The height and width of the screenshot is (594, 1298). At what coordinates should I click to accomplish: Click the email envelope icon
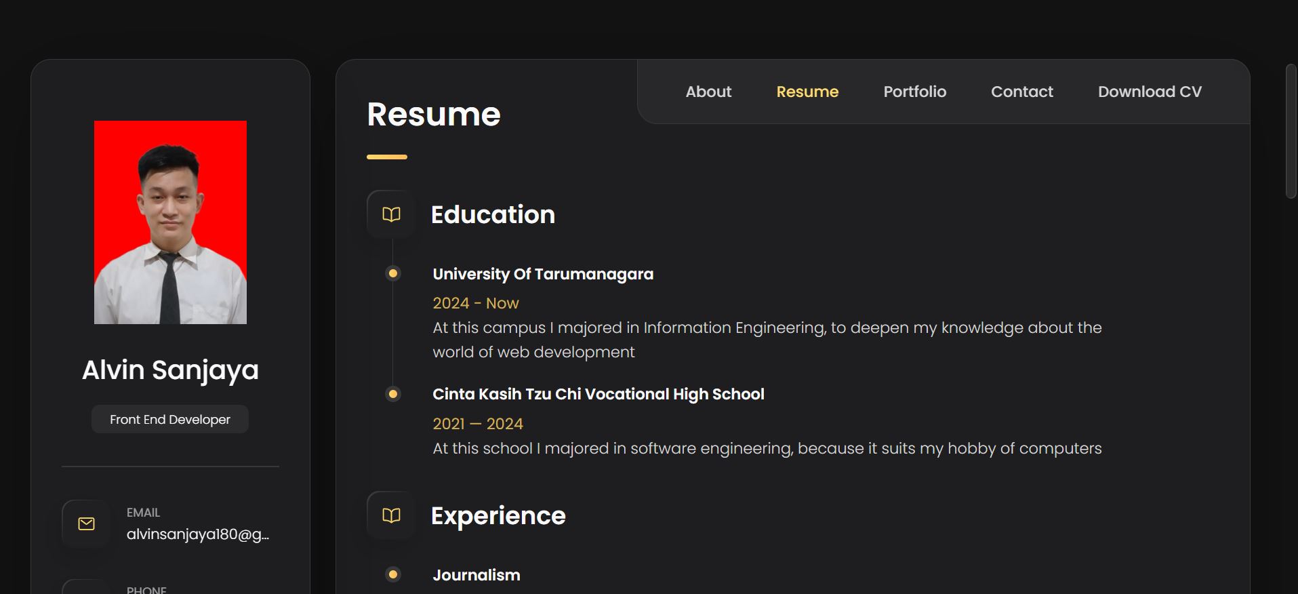tap(86, 523)
